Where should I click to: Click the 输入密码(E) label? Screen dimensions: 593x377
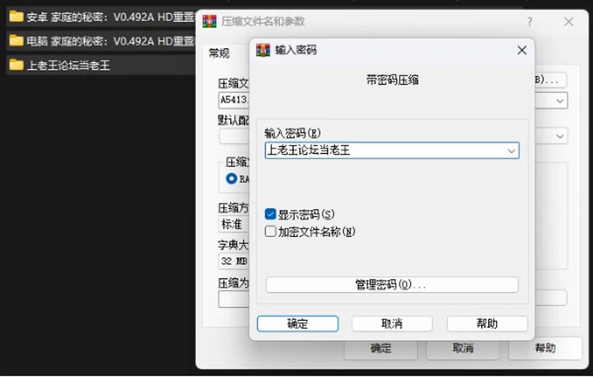click(292, 133)
